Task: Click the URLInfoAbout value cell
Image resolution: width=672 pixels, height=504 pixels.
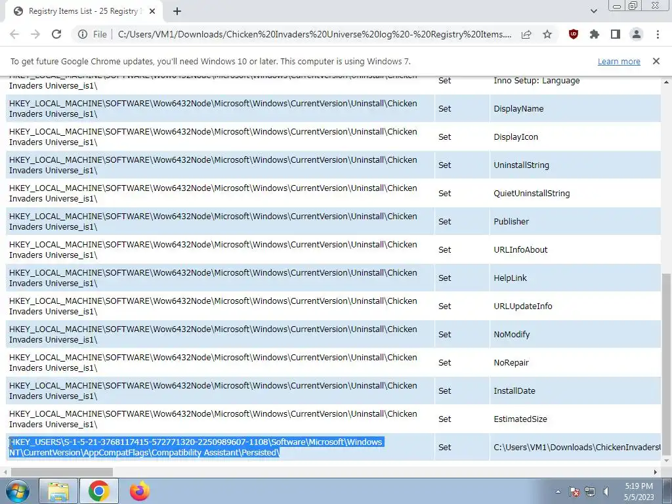Action: (x=575, y=249)
